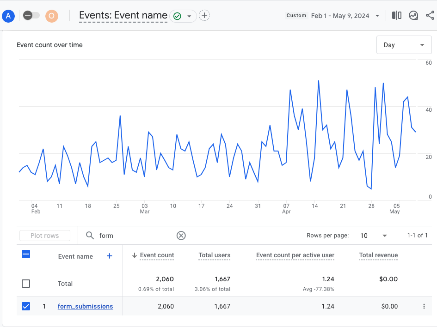Image resolution: width=437 pixels, height=327 pixels.
Task: Open the Insights trend icon
Action: pyautogui.click(x=413, y=16)
